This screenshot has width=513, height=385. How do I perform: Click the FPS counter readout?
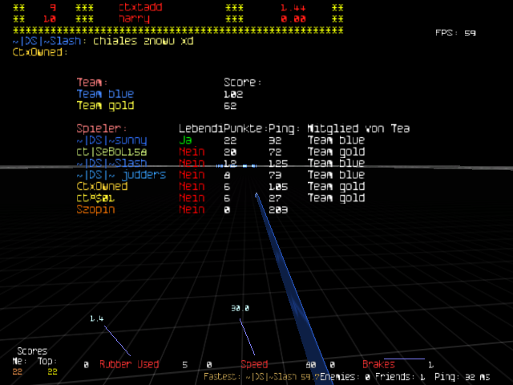click(x=455, y=33)
